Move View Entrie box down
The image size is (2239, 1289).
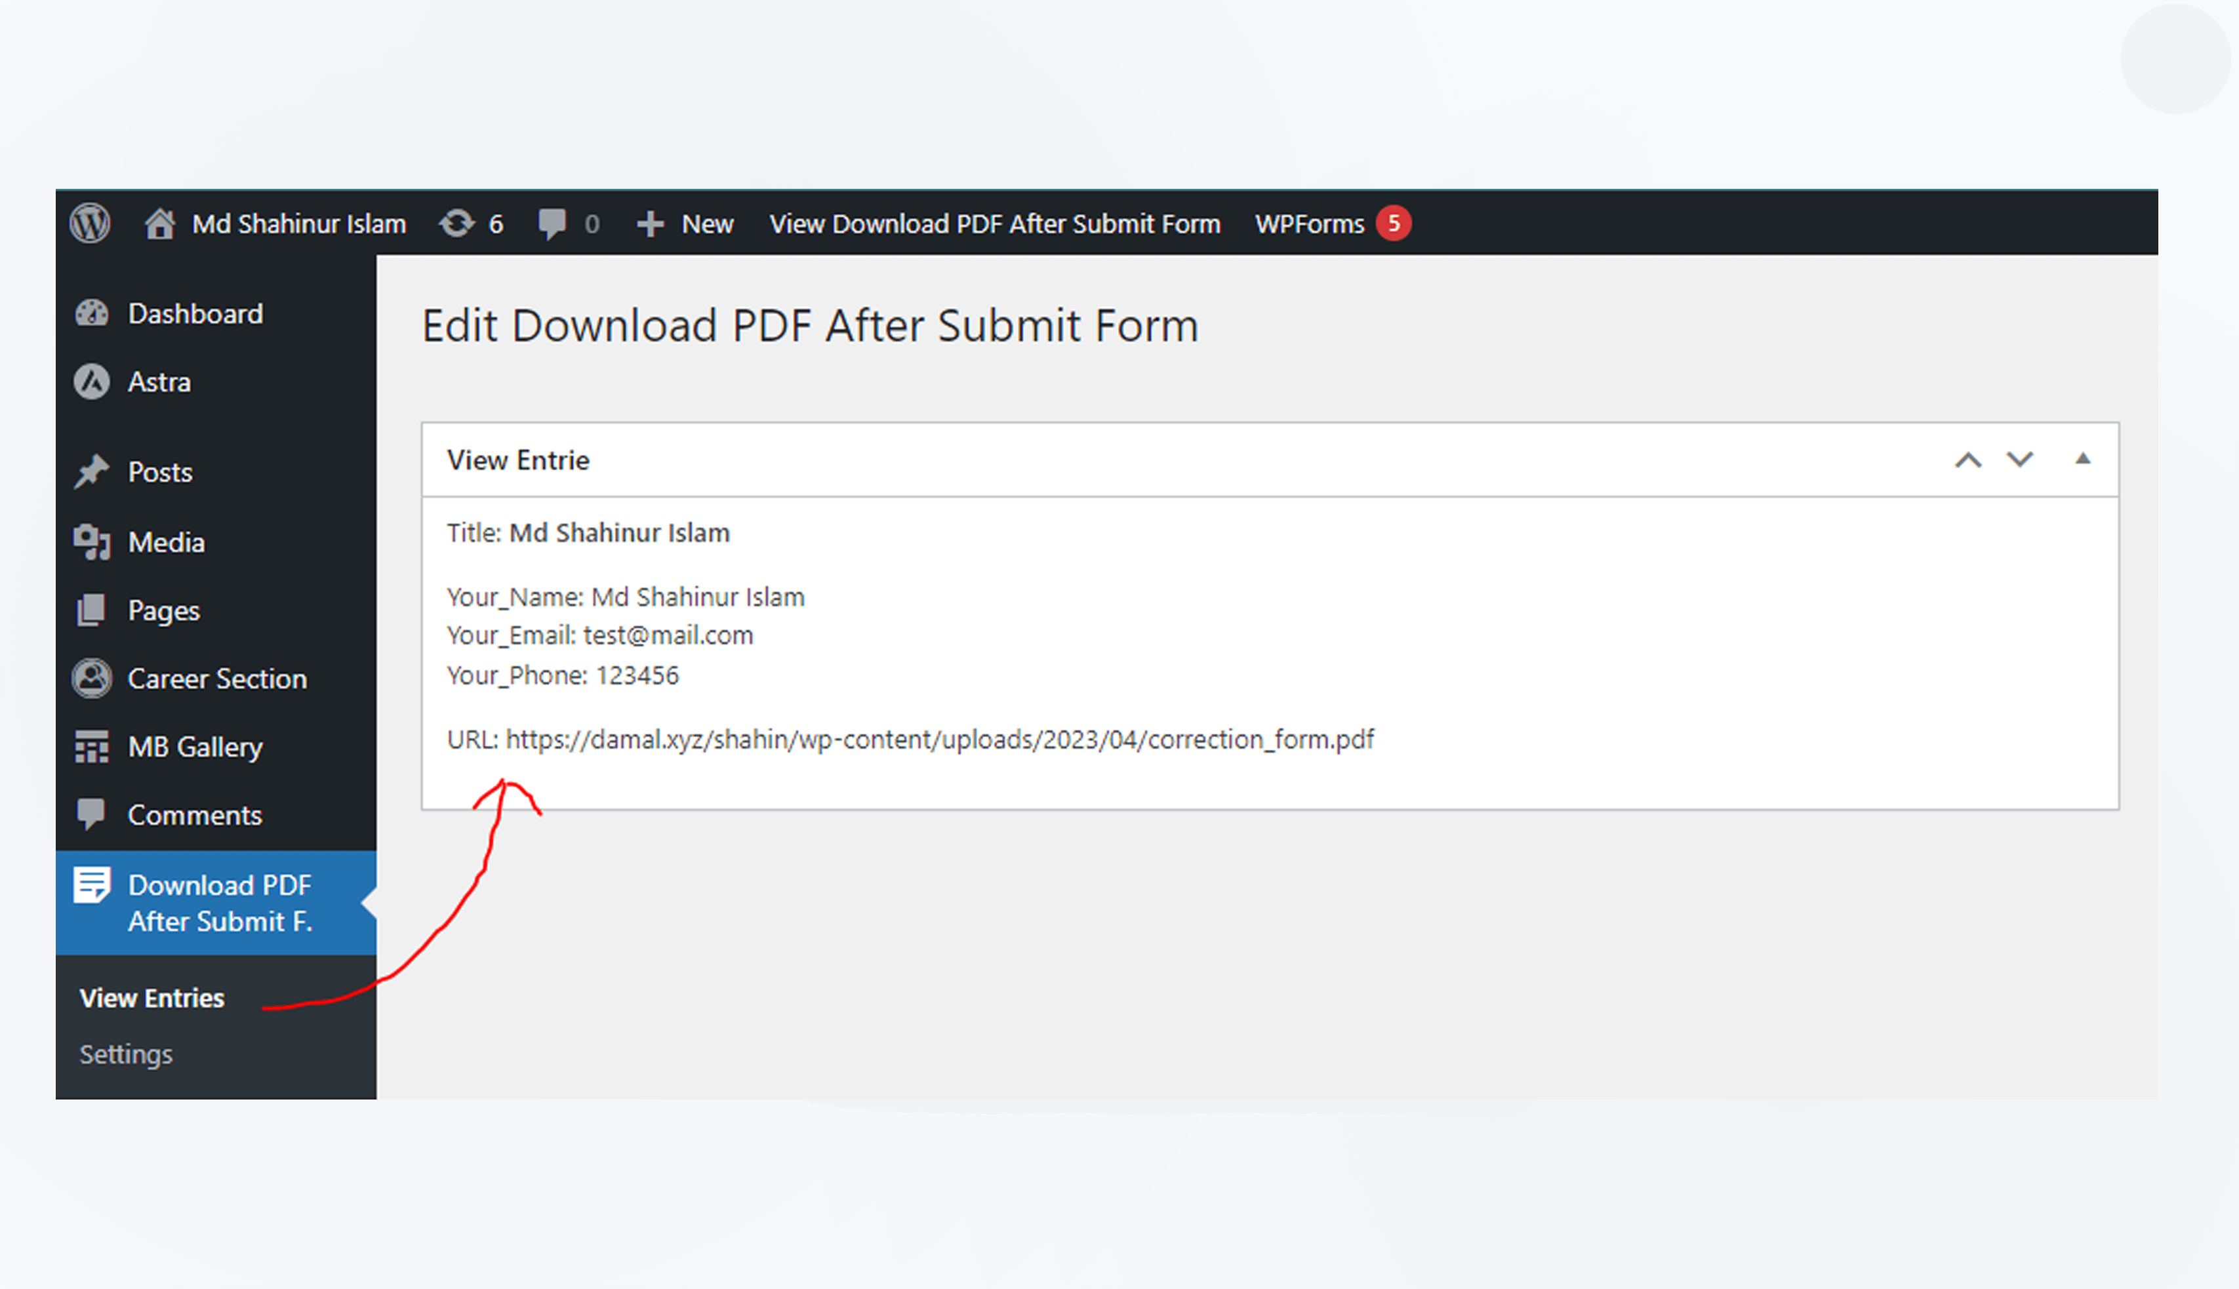2019,460
